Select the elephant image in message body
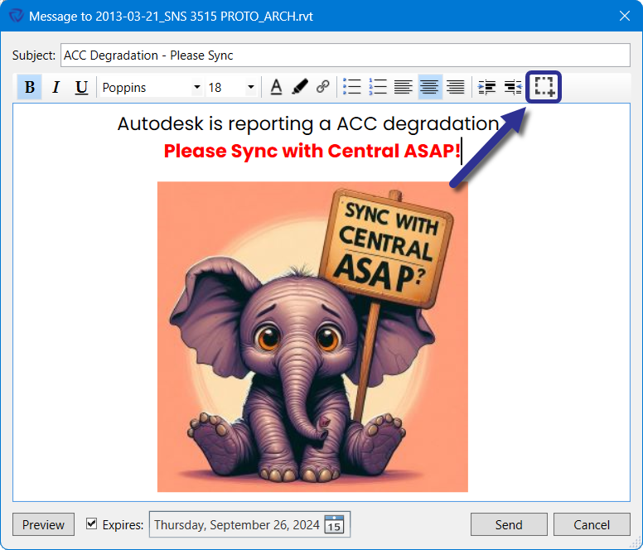643x550 pixels. [x=312, y=336]
